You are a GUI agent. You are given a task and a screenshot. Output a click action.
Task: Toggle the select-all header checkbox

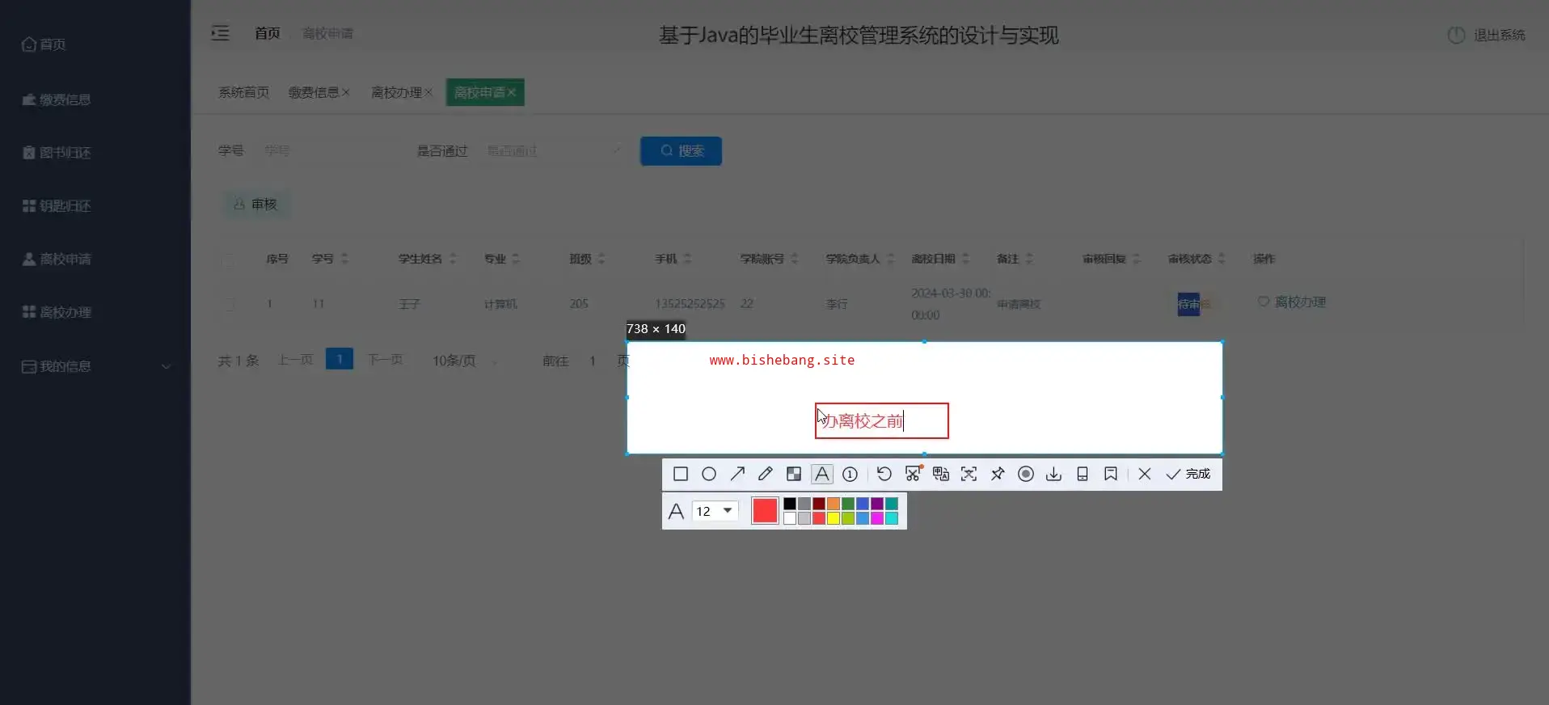point(229,260)
